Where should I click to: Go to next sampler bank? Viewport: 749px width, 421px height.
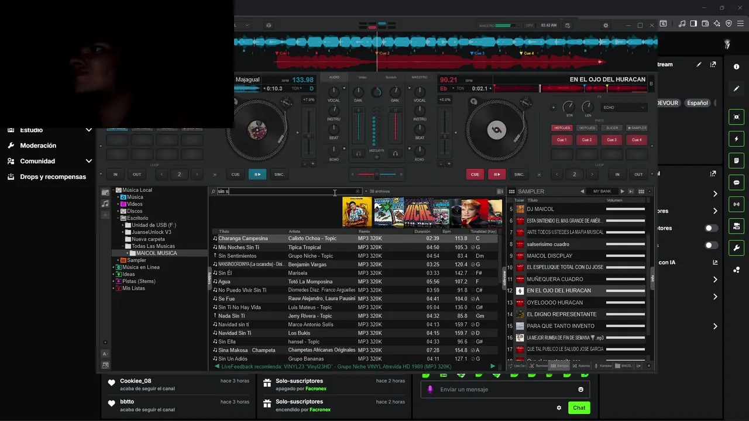pos(622,191)
